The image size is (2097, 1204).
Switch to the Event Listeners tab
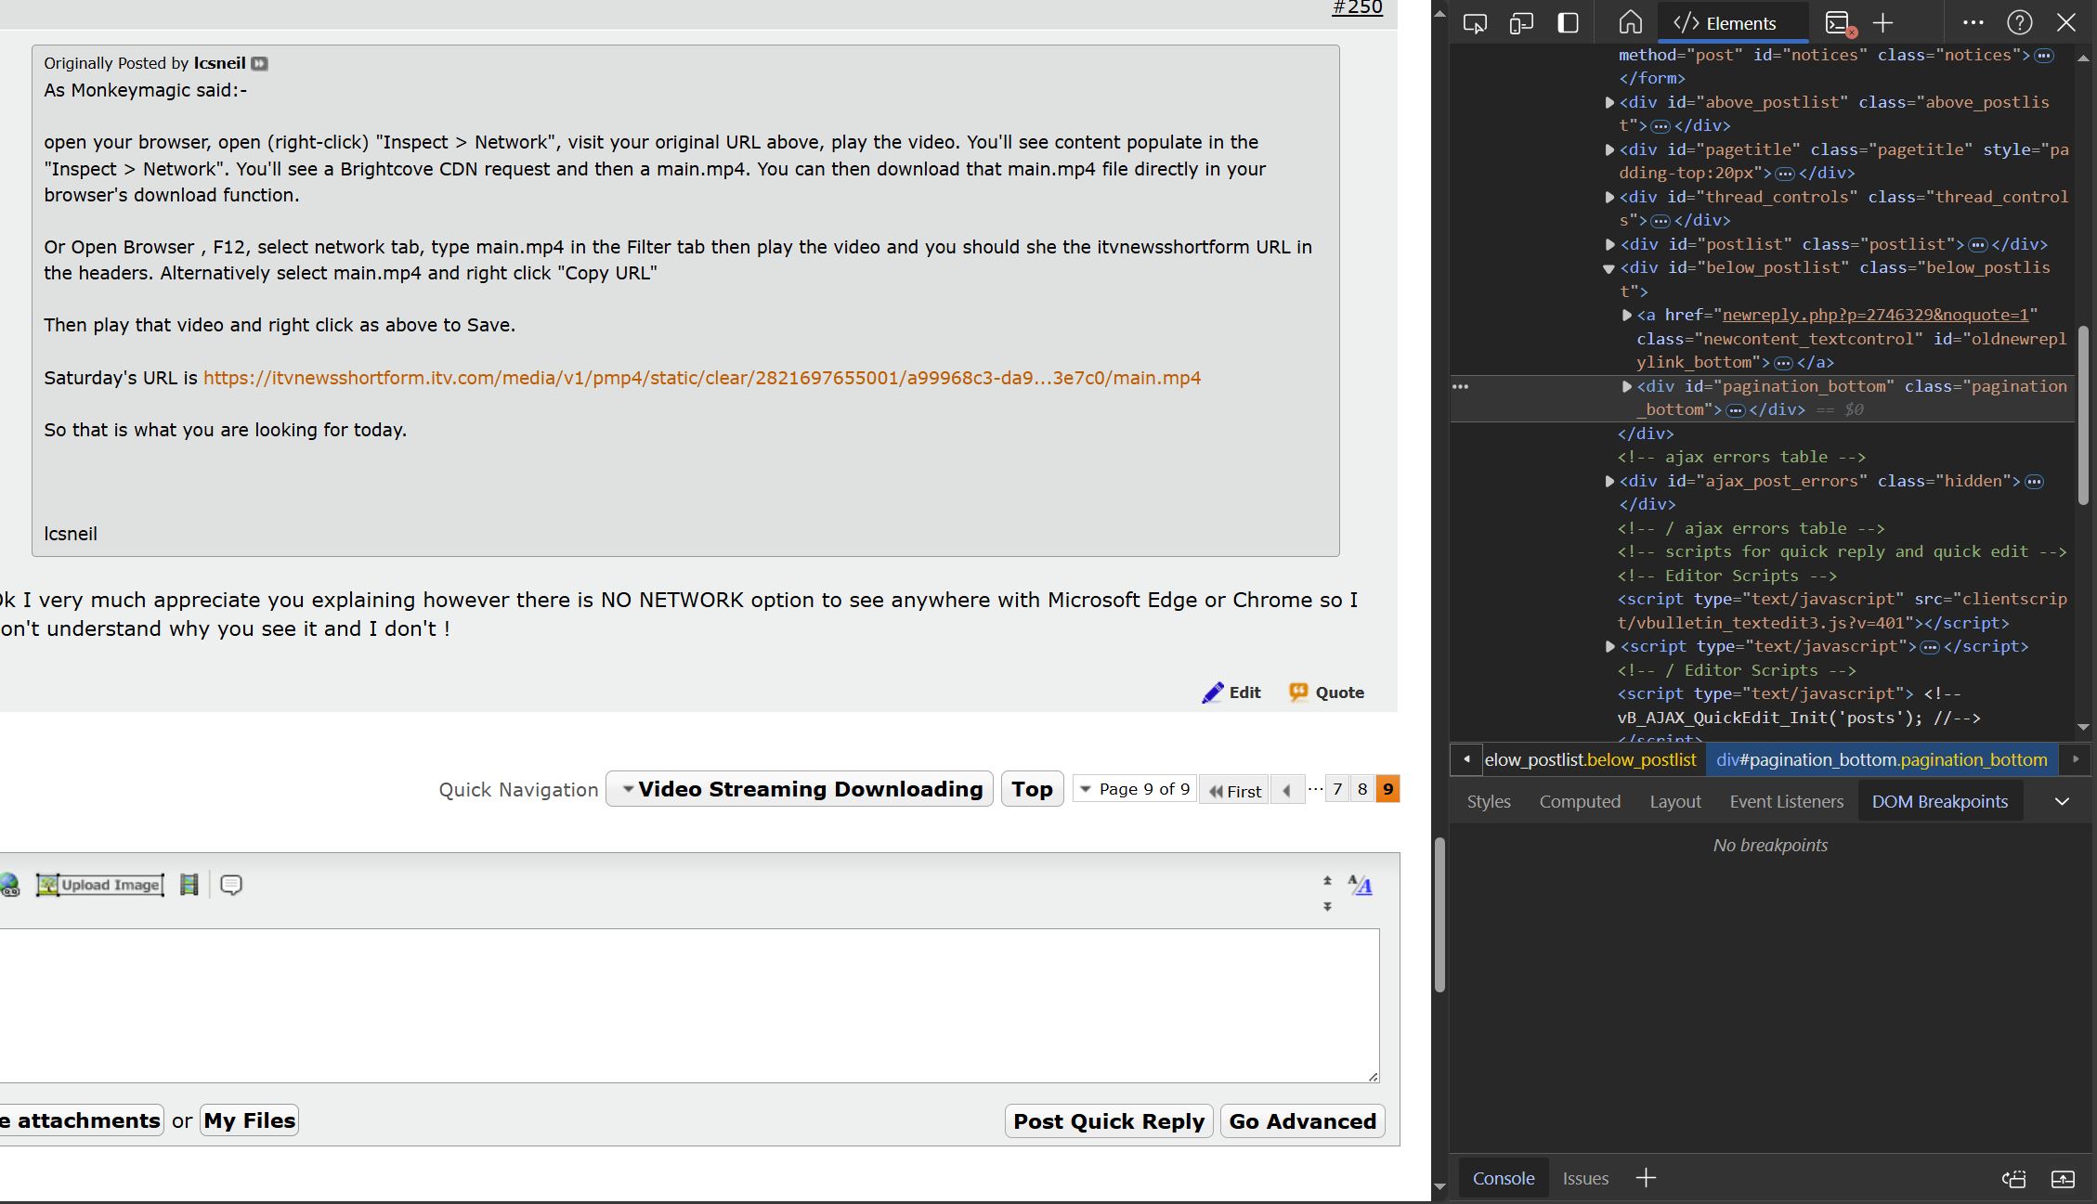1786,801
